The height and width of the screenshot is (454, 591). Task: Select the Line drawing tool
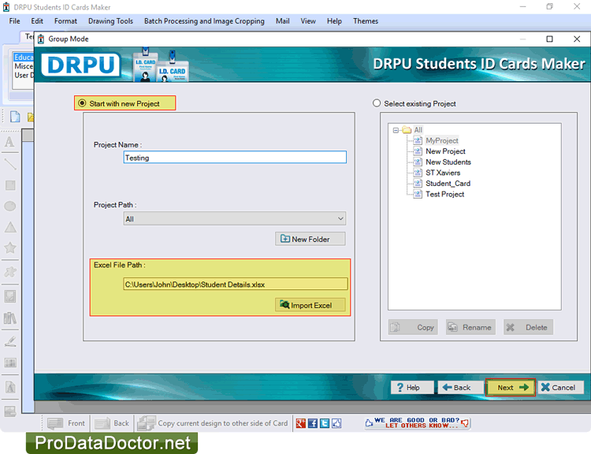[x=9, y=164]
